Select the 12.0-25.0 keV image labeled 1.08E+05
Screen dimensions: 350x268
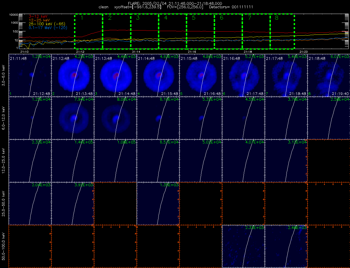coord(115,161)
